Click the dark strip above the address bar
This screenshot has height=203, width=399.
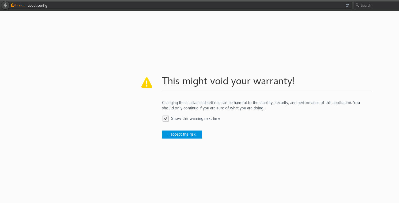pos(187,1)
